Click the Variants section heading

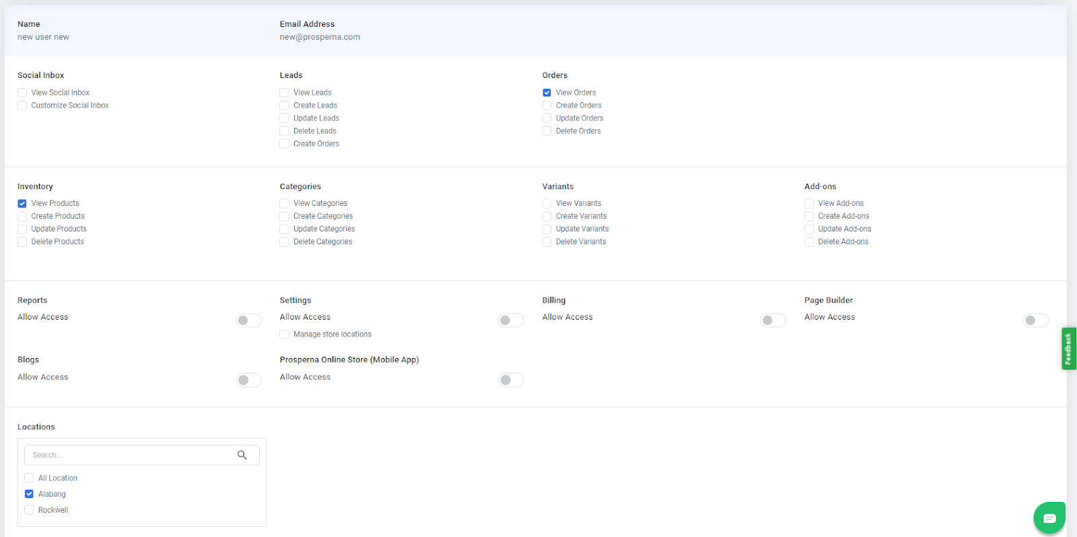point(558,186)
